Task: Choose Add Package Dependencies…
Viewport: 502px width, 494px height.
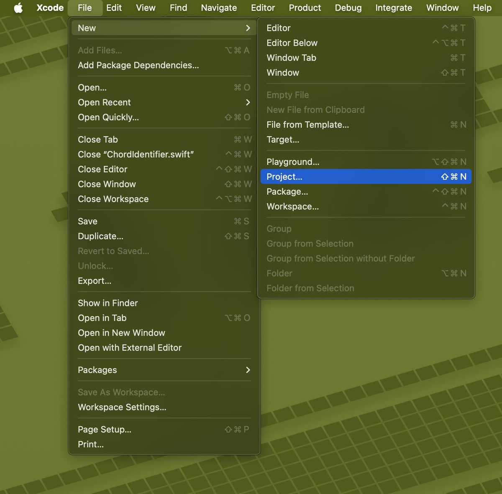Action: [164, 65]
